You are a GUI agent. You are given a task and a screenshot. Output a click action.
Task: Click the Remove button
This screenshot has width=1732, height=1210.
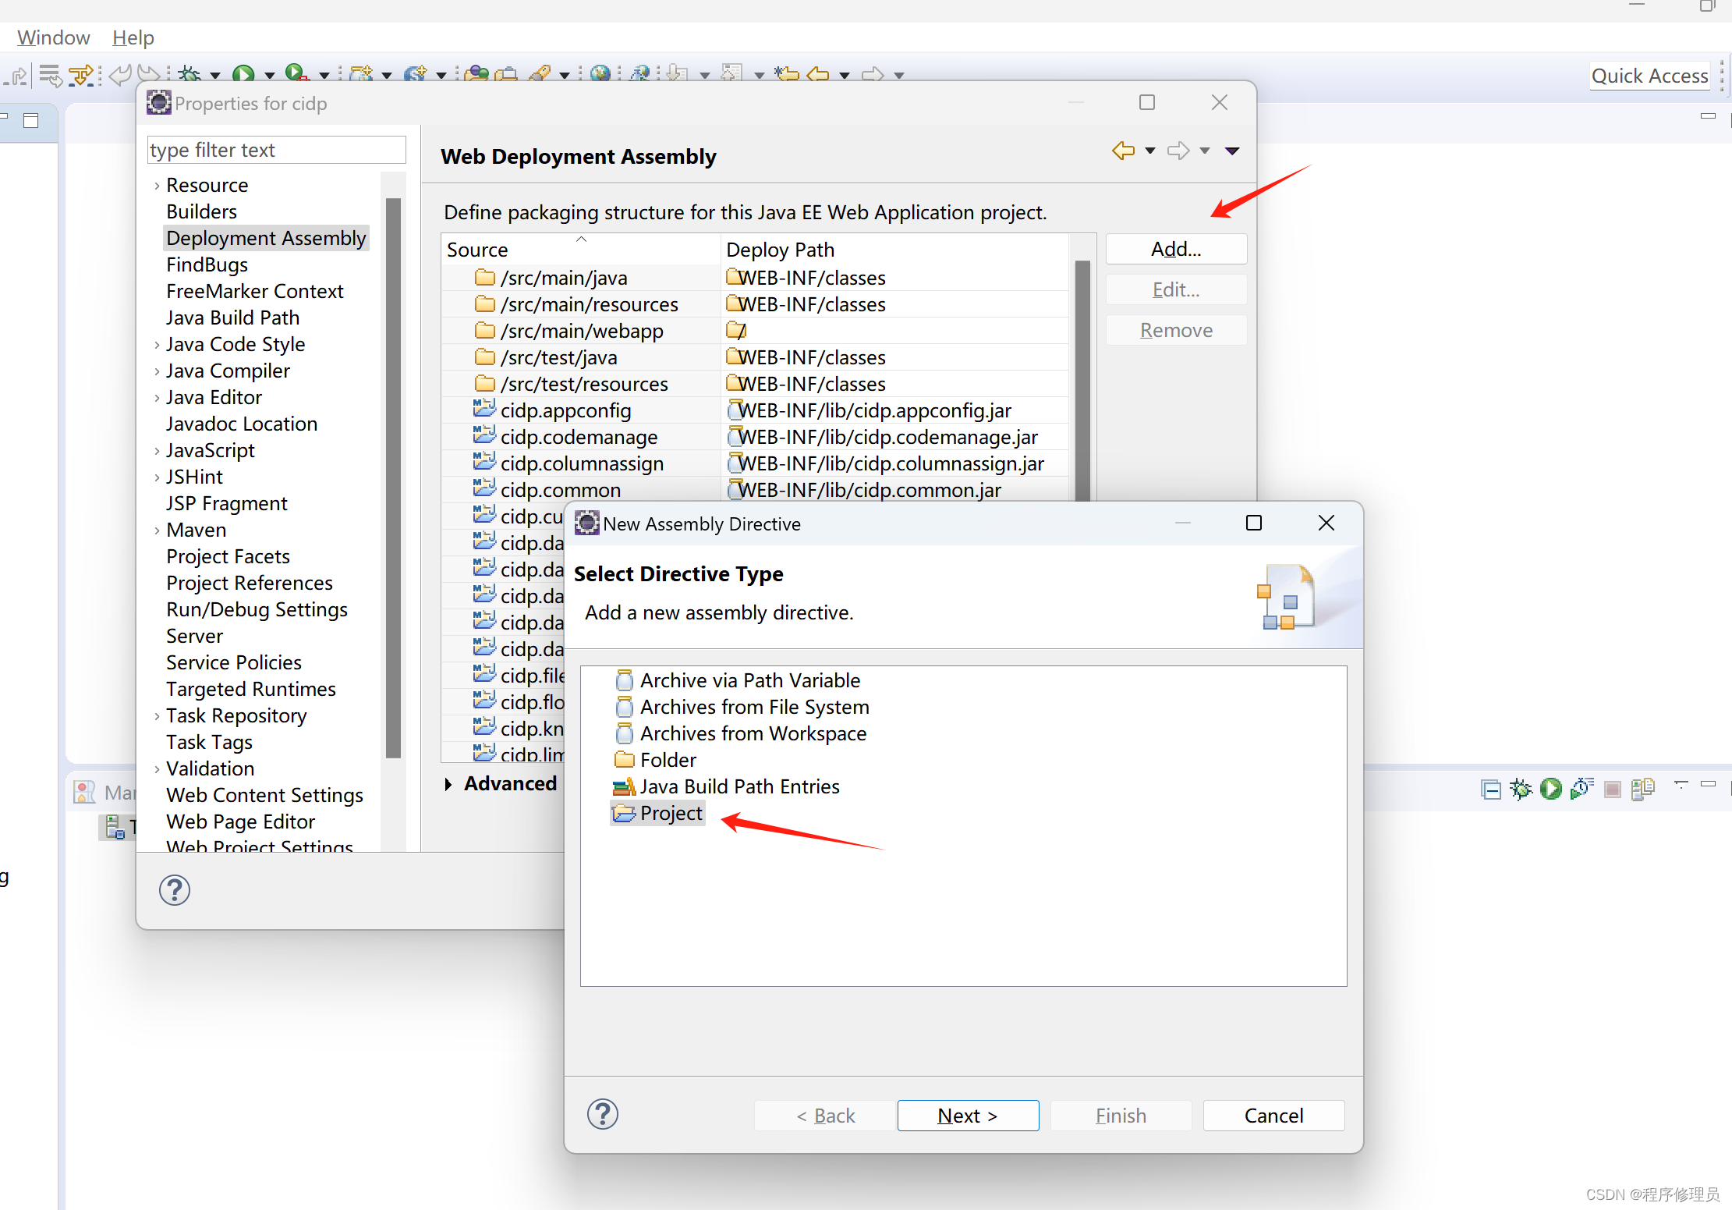pyautogui.click(x=1176, y=330)
